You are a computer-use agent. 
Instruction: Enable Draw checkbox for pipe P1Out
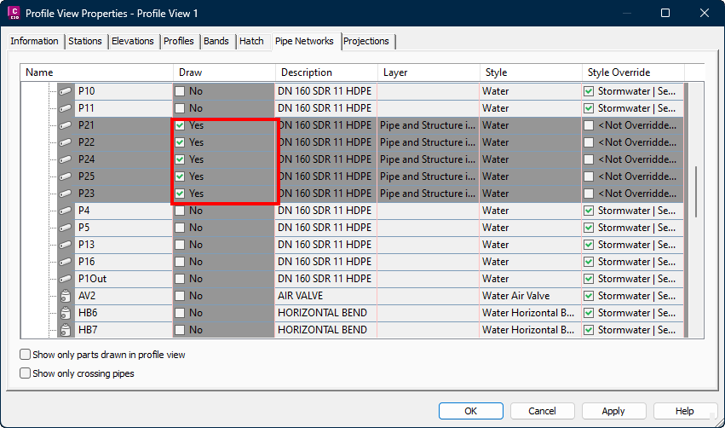[x=180, y=279]
